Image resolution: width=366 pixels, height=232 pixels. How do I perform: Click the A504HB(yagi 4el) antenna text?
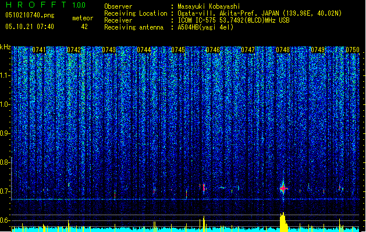click(x=205, y=27)
